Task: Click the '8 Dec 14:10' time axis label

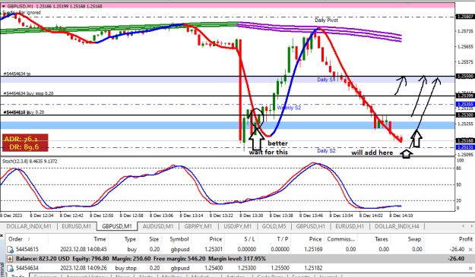Action: tap(401, 216)
